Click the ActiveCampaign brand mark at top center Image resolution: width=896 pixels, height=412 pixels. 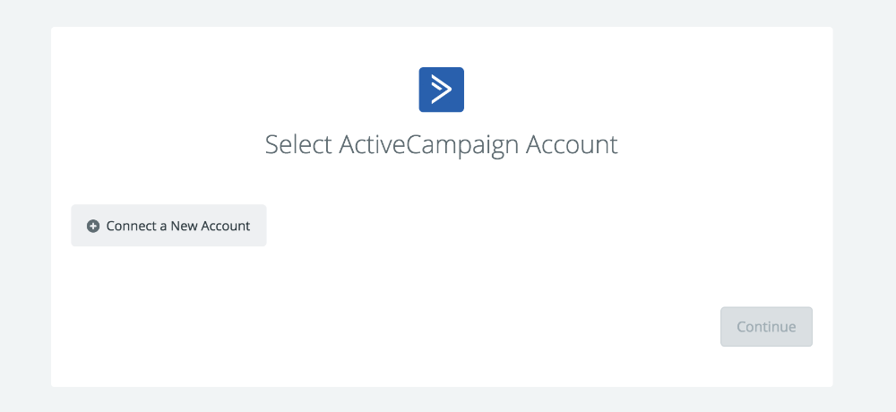[441, 90]
